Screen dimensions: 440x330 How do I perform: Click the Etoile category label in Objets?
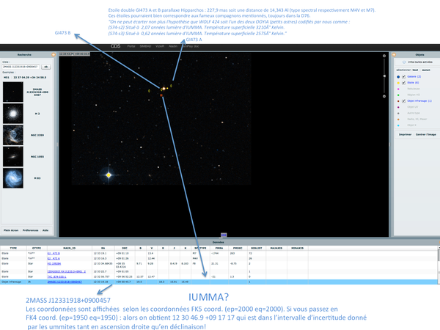[x=413, y=83]
